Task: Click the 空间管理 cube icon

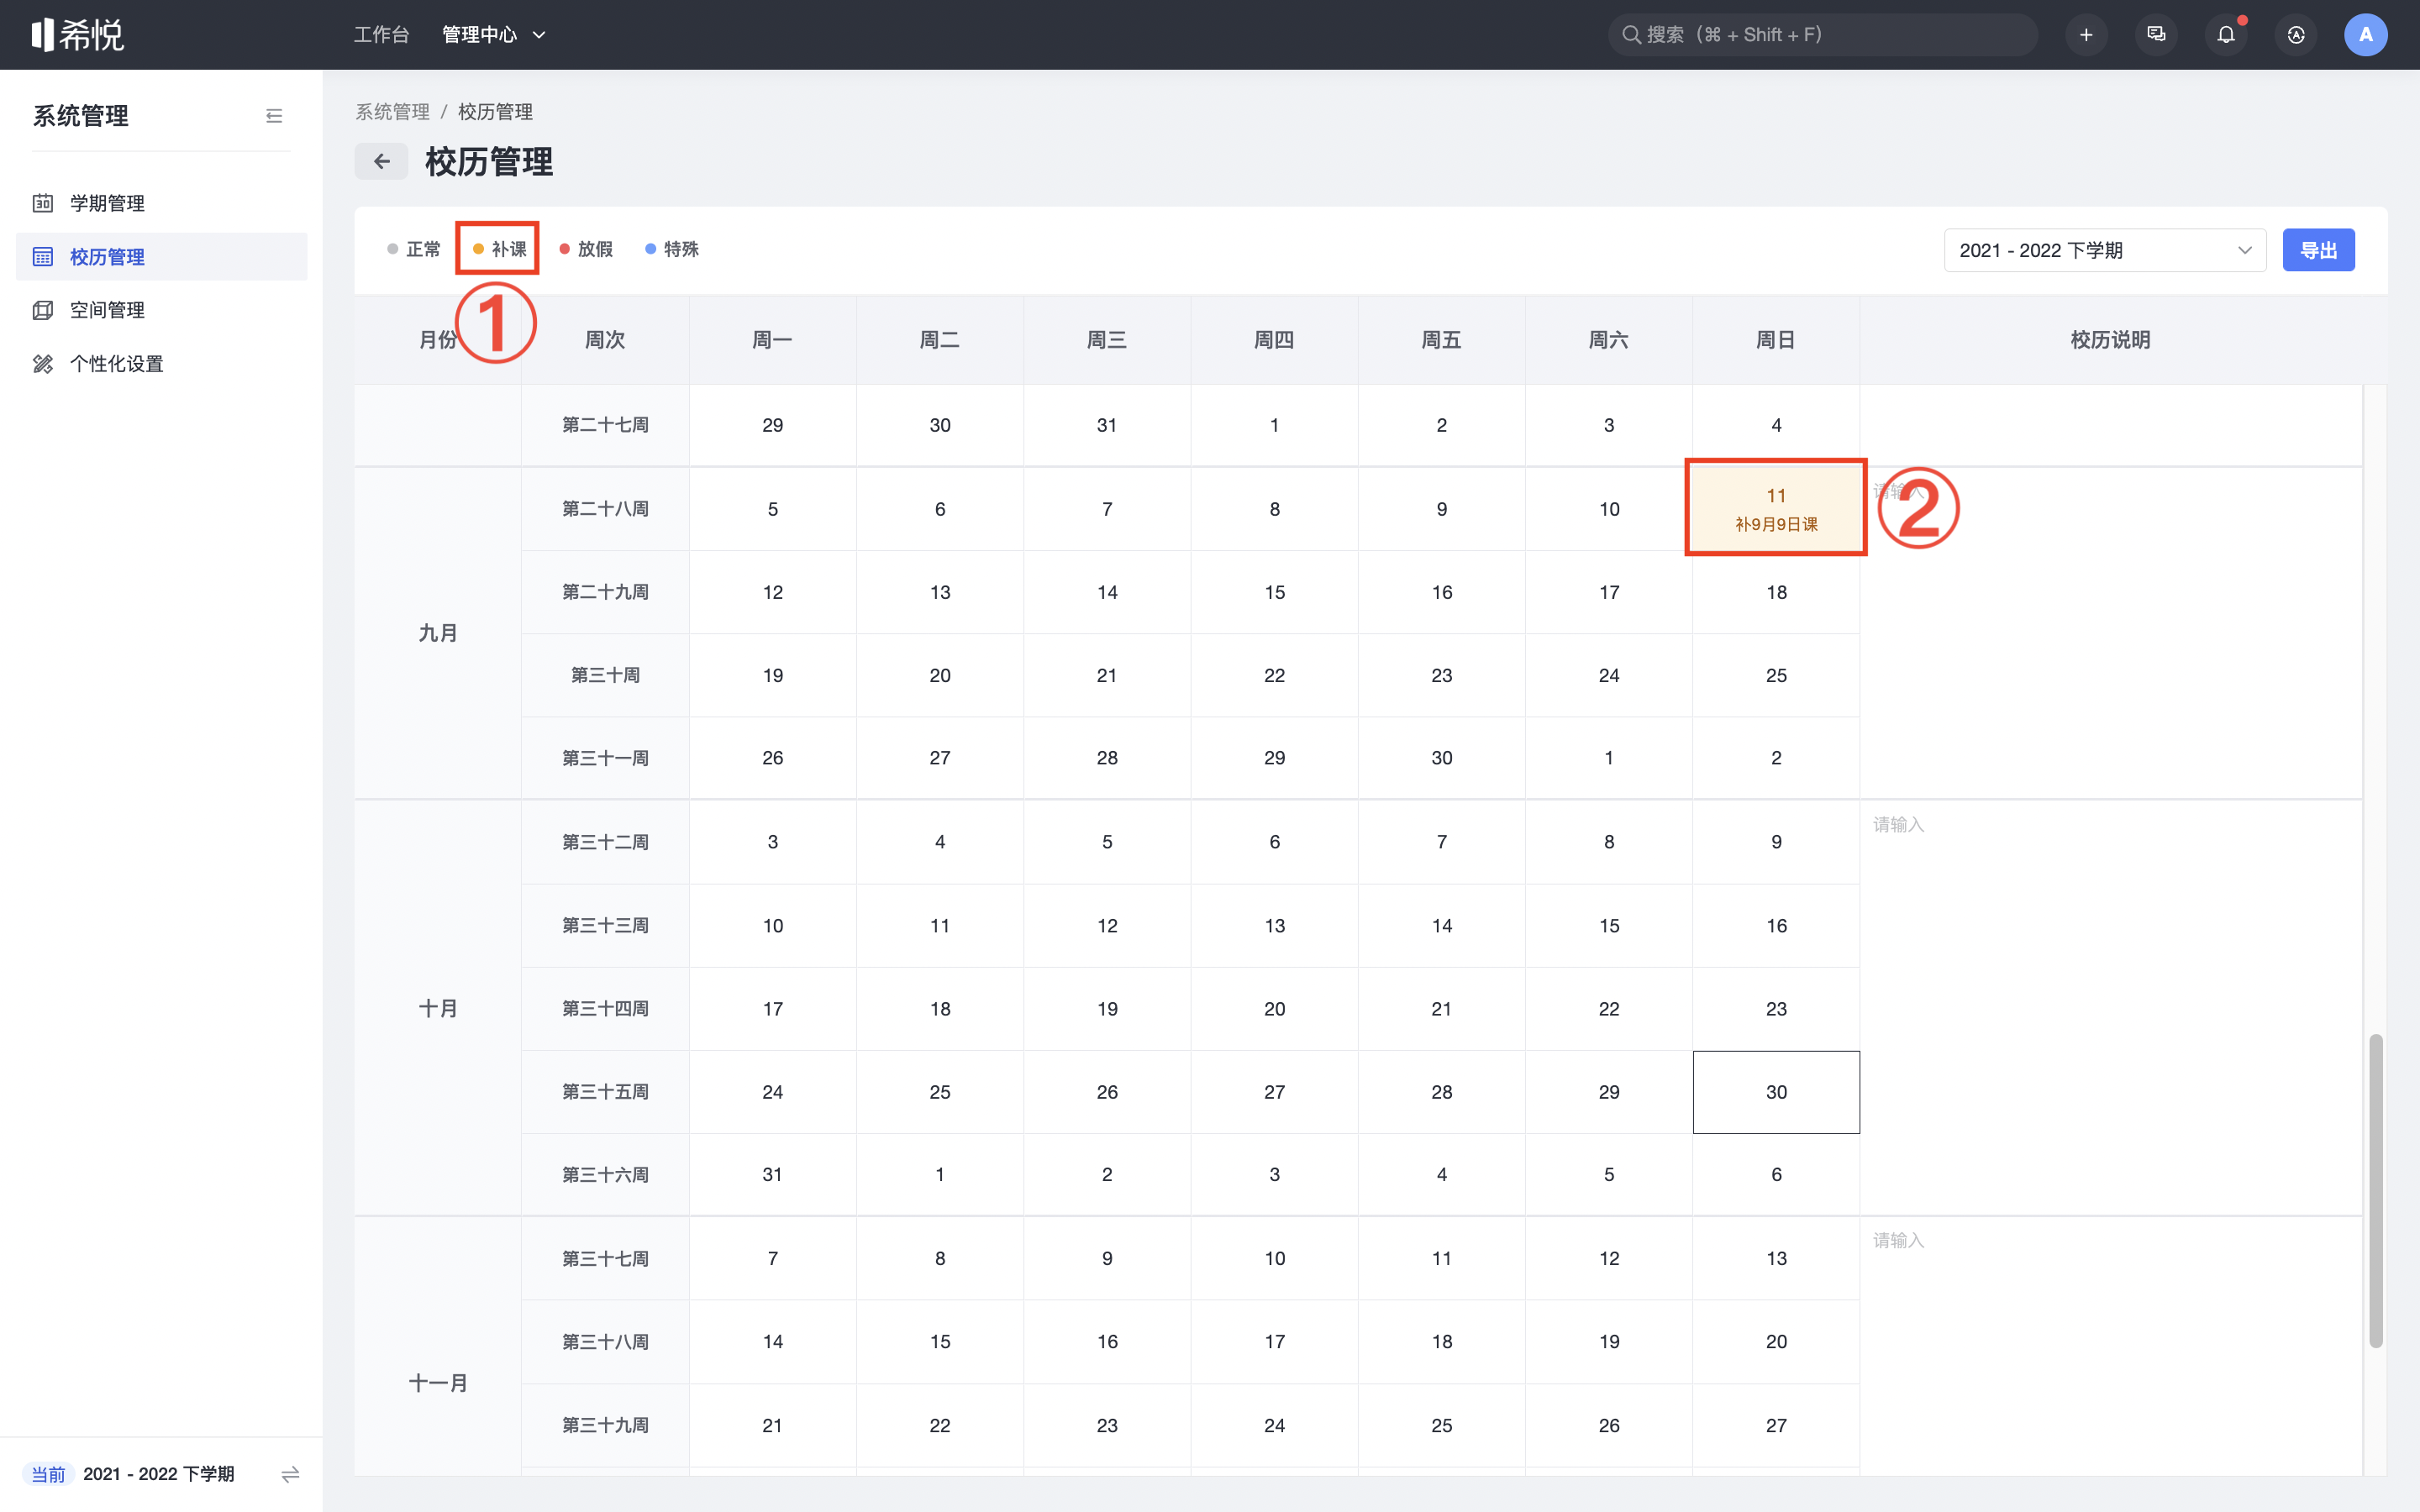Action: click(43, 310)
